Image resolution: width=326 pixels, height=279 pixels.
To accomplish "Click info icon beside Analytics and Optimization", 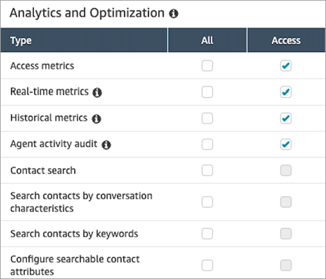I will (174, 14).
